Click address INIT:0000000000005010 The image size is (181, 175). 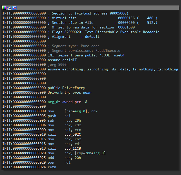[24, 134]
